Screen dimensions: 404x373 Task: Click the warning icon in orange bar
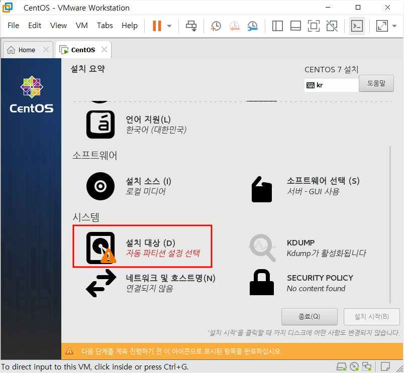pyautogui.click(x=69, y=350)
